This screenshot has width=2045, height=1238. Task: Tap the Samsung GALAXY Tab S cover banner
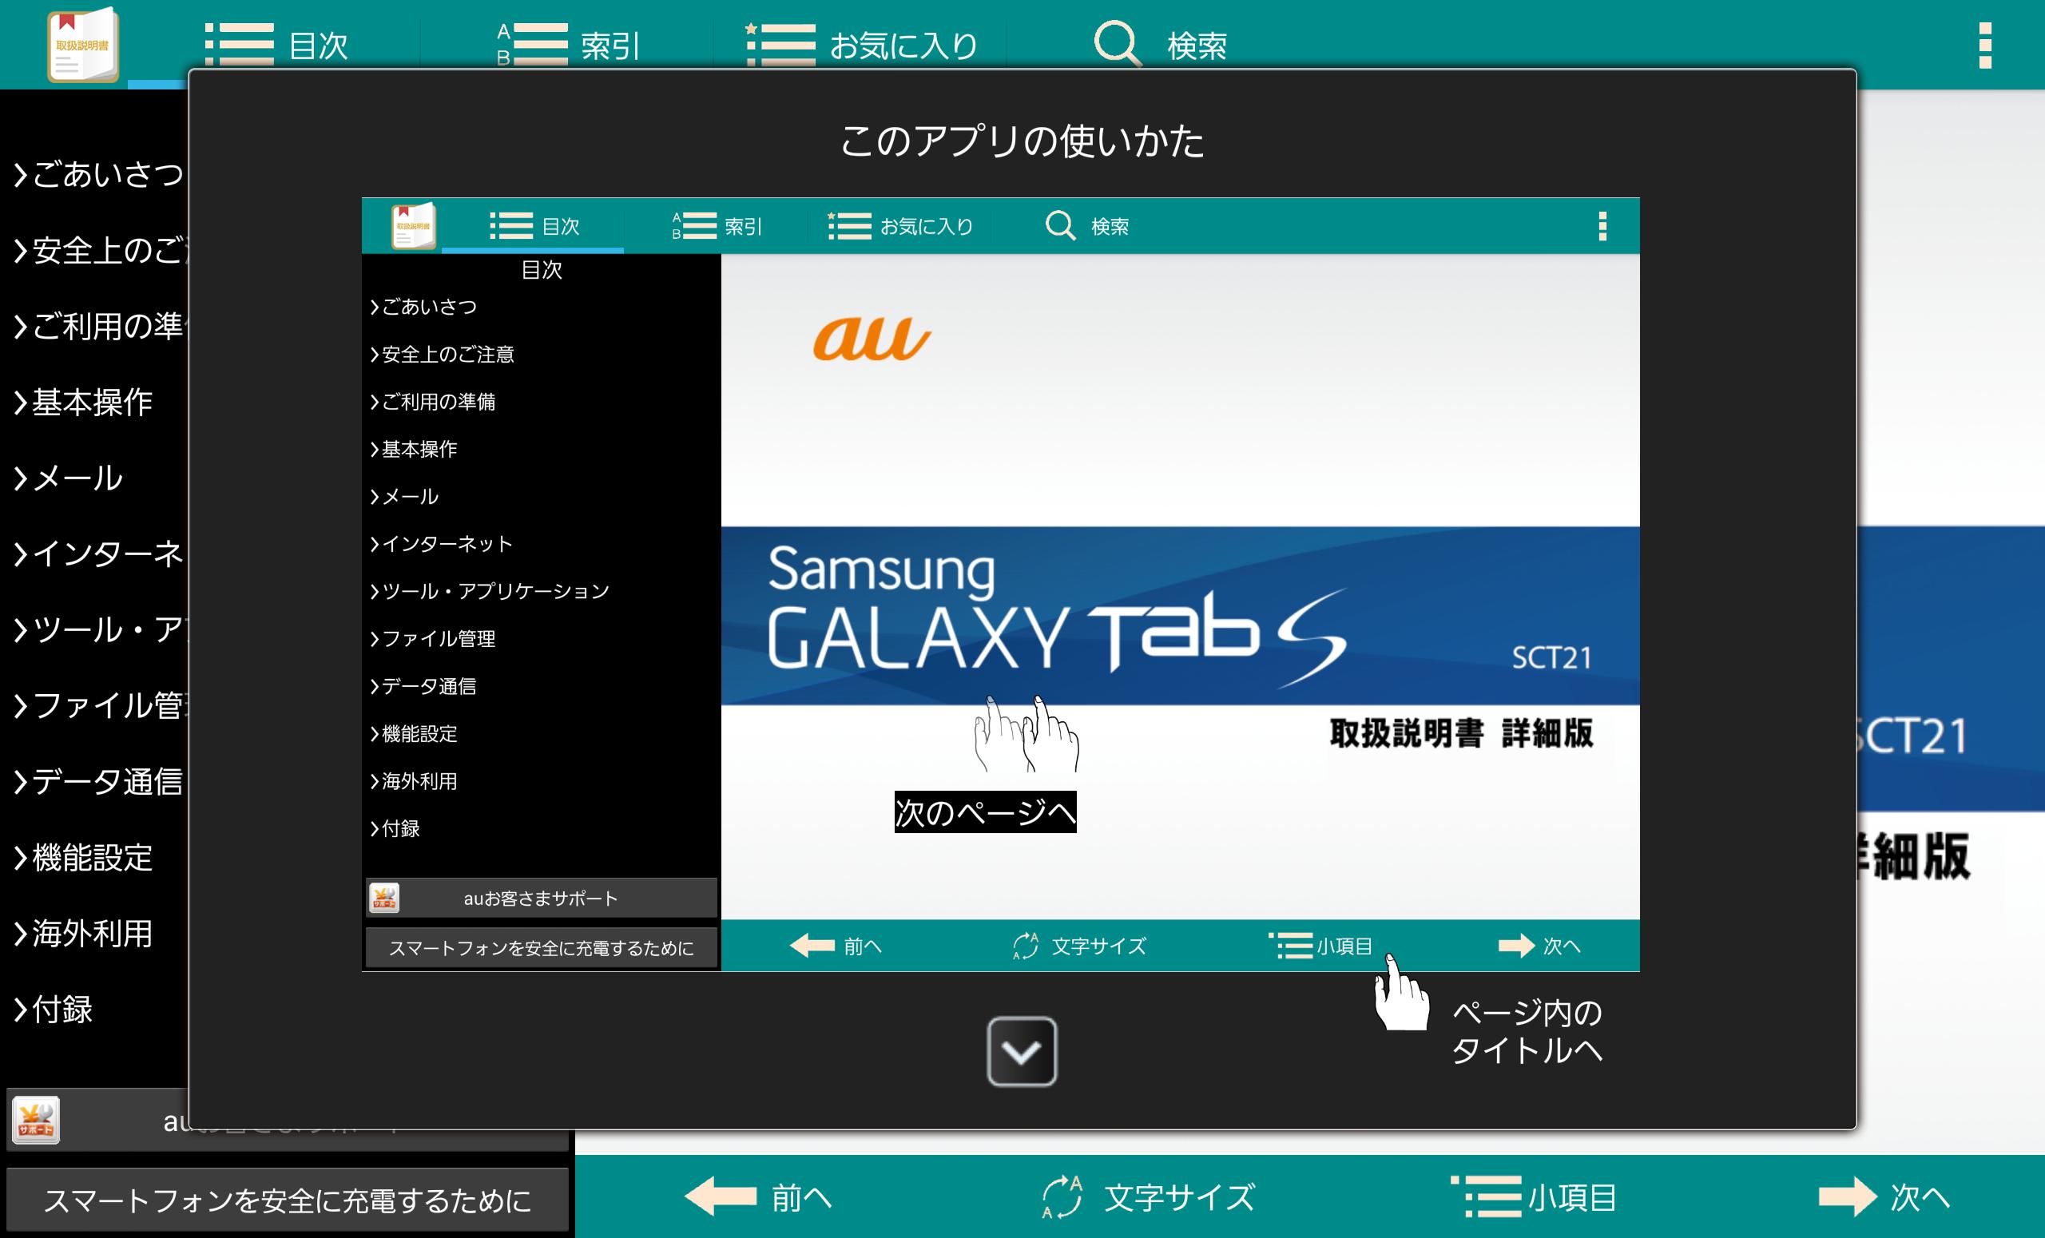pyautogui.click(x=1180, y=616)
